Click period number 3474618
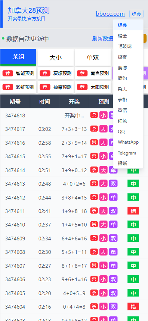Screen dimensions: 148x321 click(15, 115)
